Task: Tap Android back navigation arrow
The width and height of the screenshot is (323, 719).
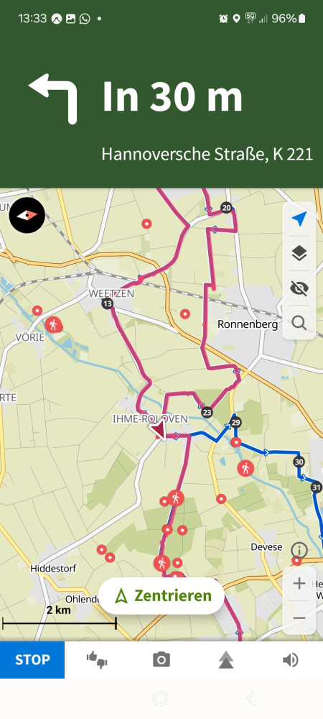Action: pyautogui.click(x=251, y=698)
